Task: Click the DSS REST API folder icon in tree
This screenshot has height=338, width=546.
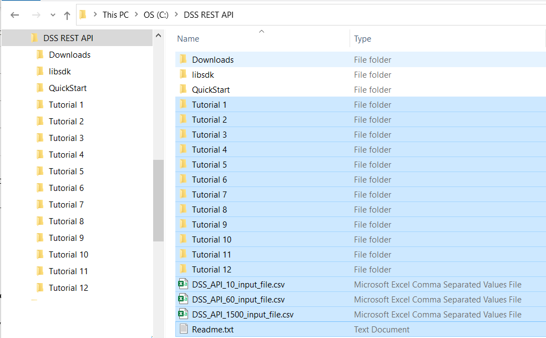Action: tap(34, 38)
